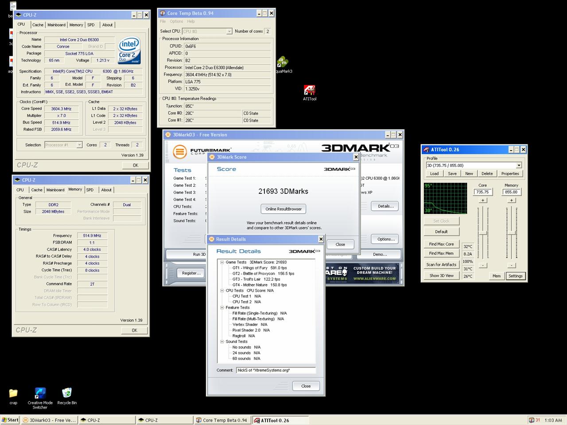
Task: Click the 3DMark03 main window title icon
Action: (168, 135)
